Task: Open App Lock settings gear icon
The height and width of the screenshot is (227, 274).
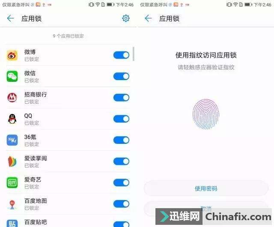Action: (125, 18)
